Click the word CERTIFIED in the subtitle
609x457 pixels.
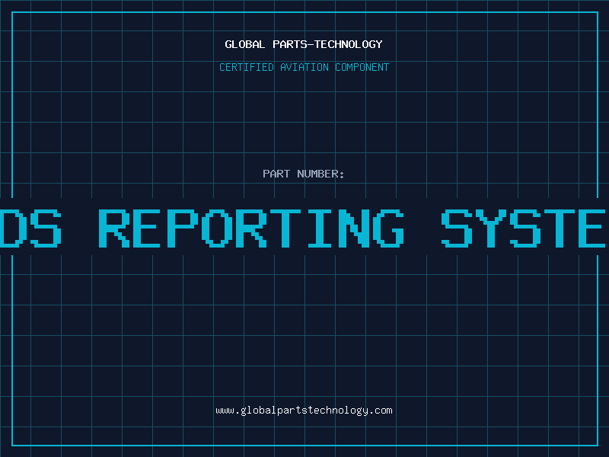(x=247, y=67)
